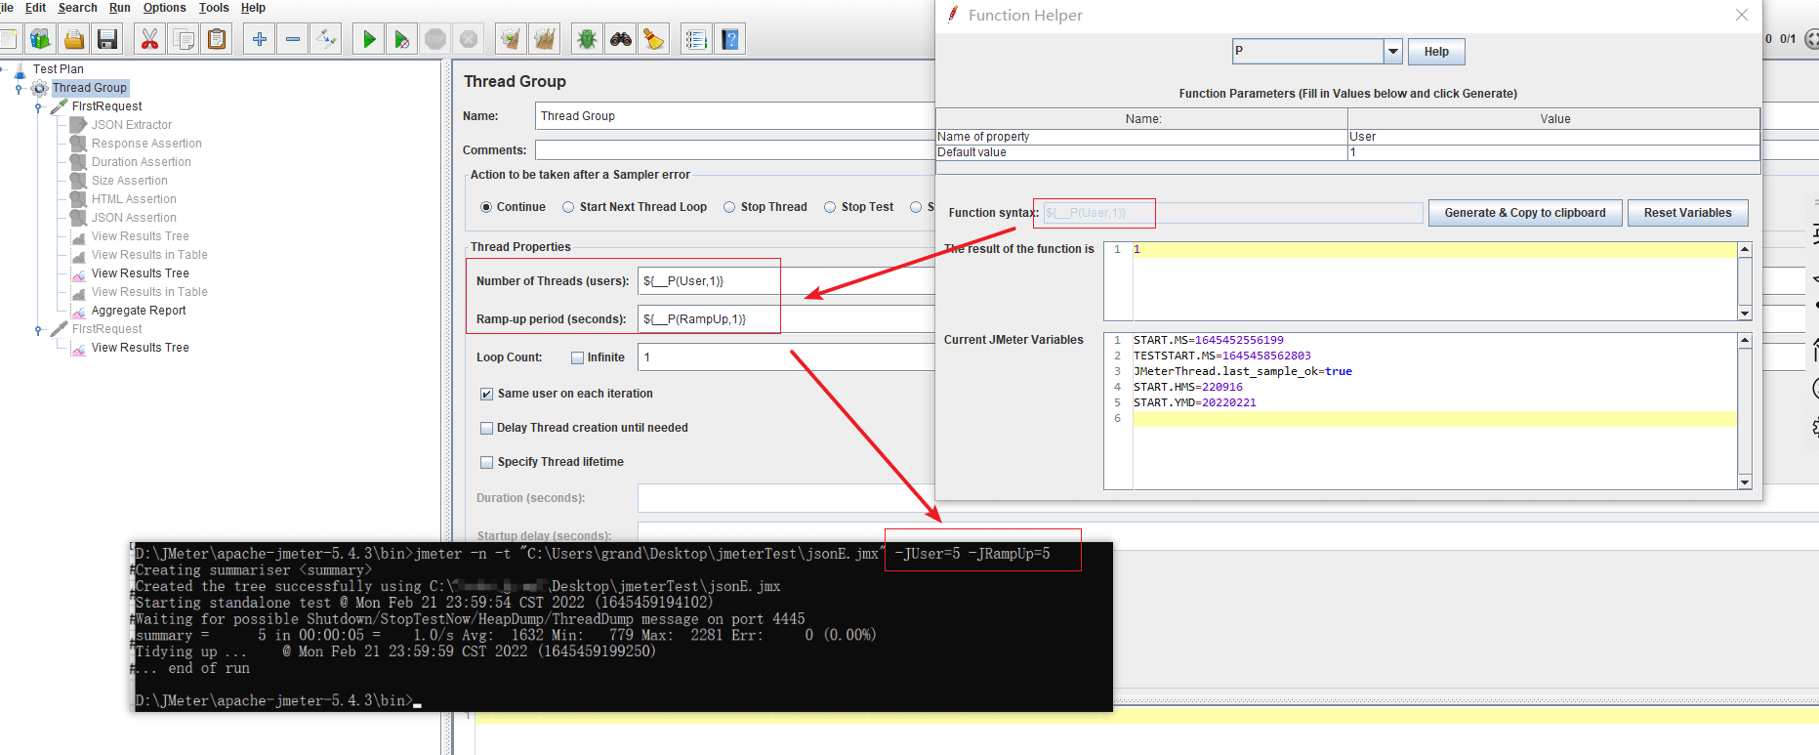Click the Test Plan flask icon
This screenshot has width=1819, height=755.
click(20, 69)
